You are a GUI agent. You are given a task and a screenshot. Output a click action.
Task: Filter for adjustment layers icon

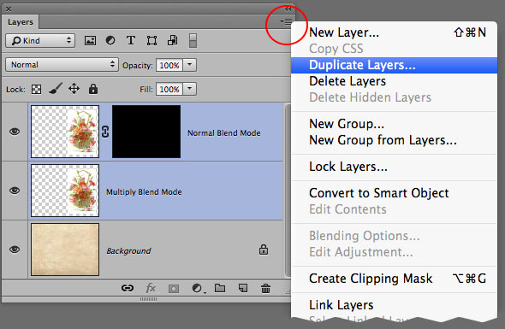[x=110, y=40]
